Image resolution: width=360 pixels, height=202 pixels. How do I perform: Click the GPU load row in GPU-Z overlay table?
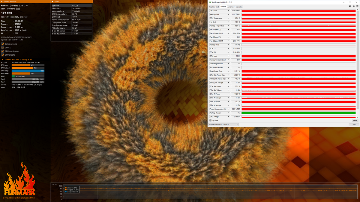coord(71,16)
